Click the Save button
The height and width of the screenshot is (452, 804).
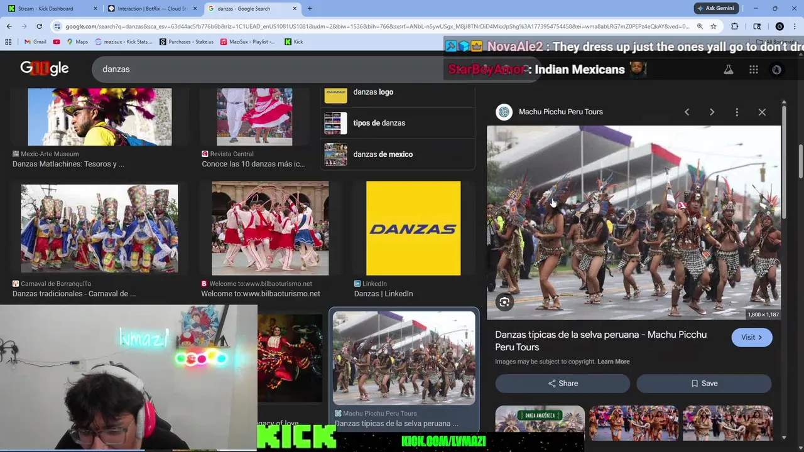[704, 384]
